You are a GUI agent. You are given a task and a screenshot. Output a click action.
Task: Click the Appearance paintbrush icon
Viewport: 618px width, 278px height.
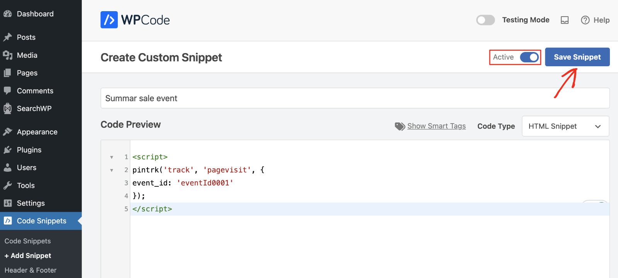point(7,132)
